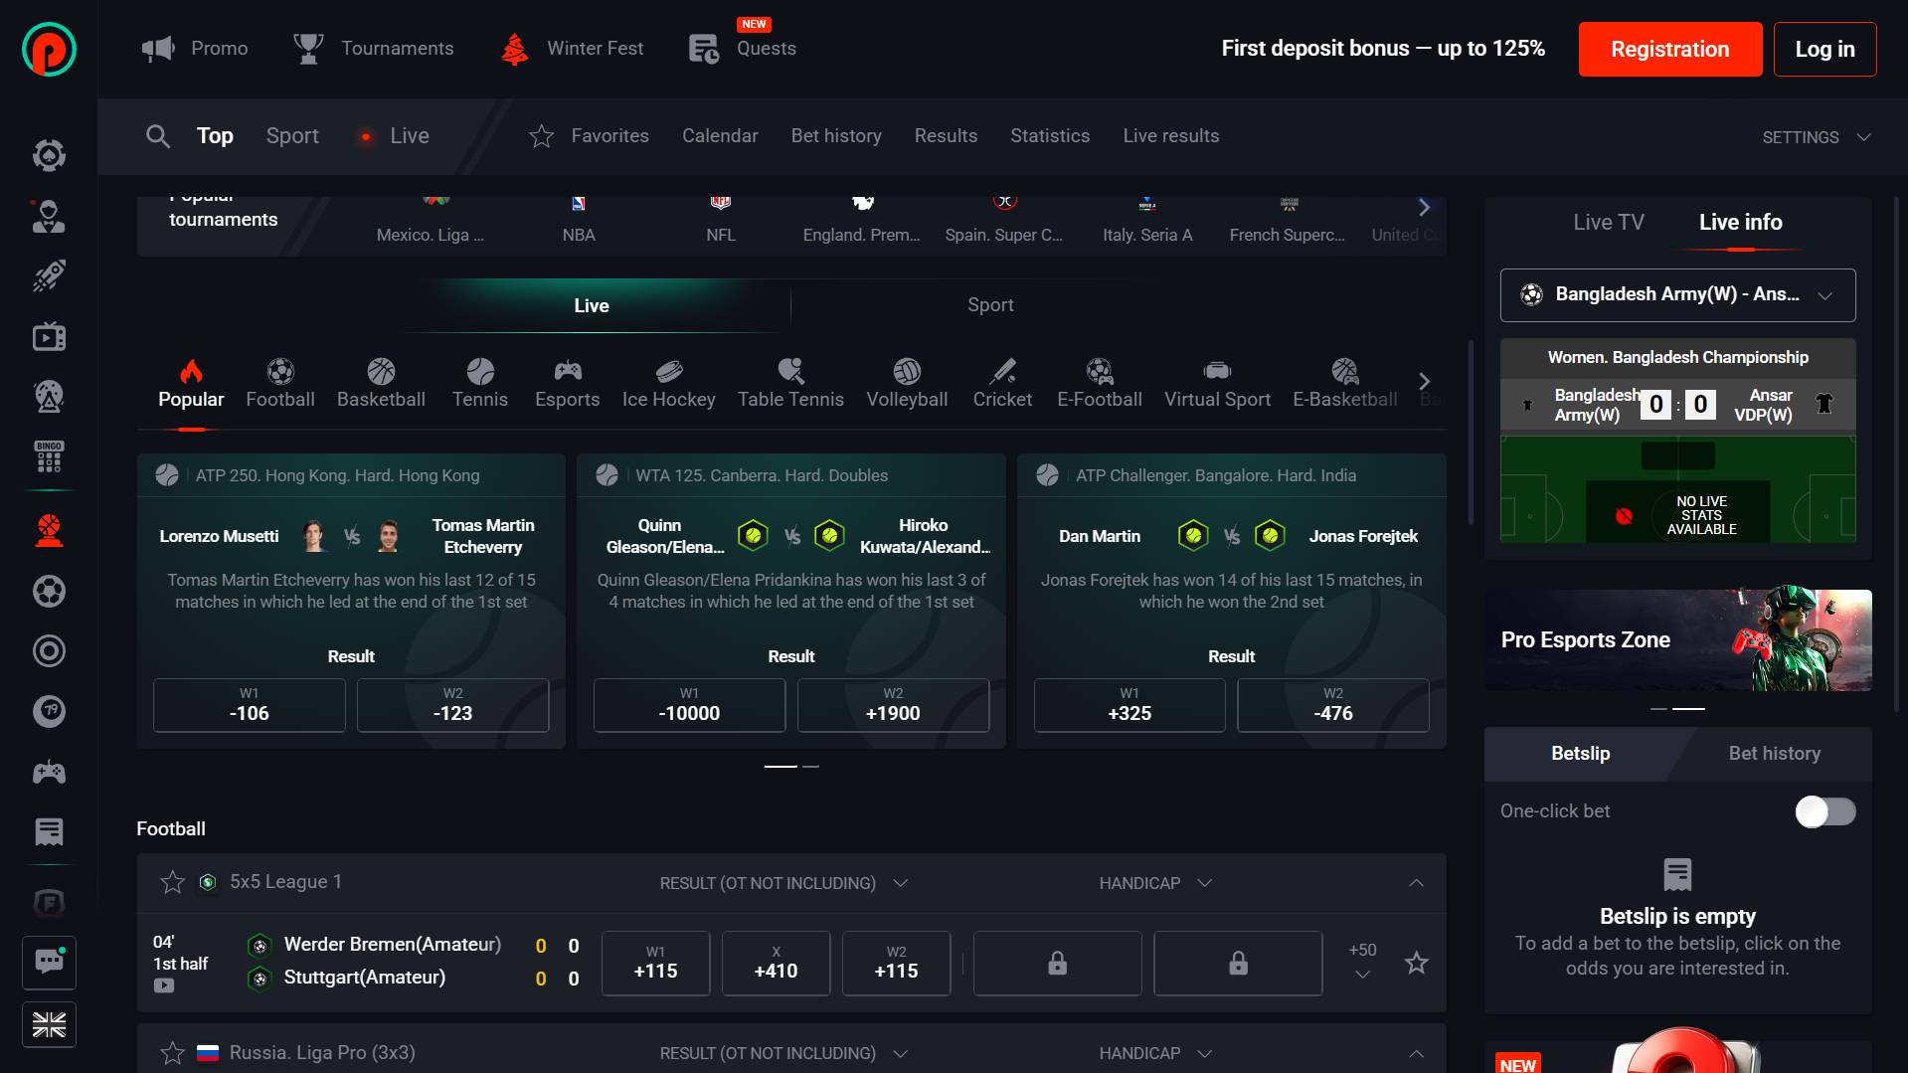Go to second featured matches slide indicator

tap(811, 767)
